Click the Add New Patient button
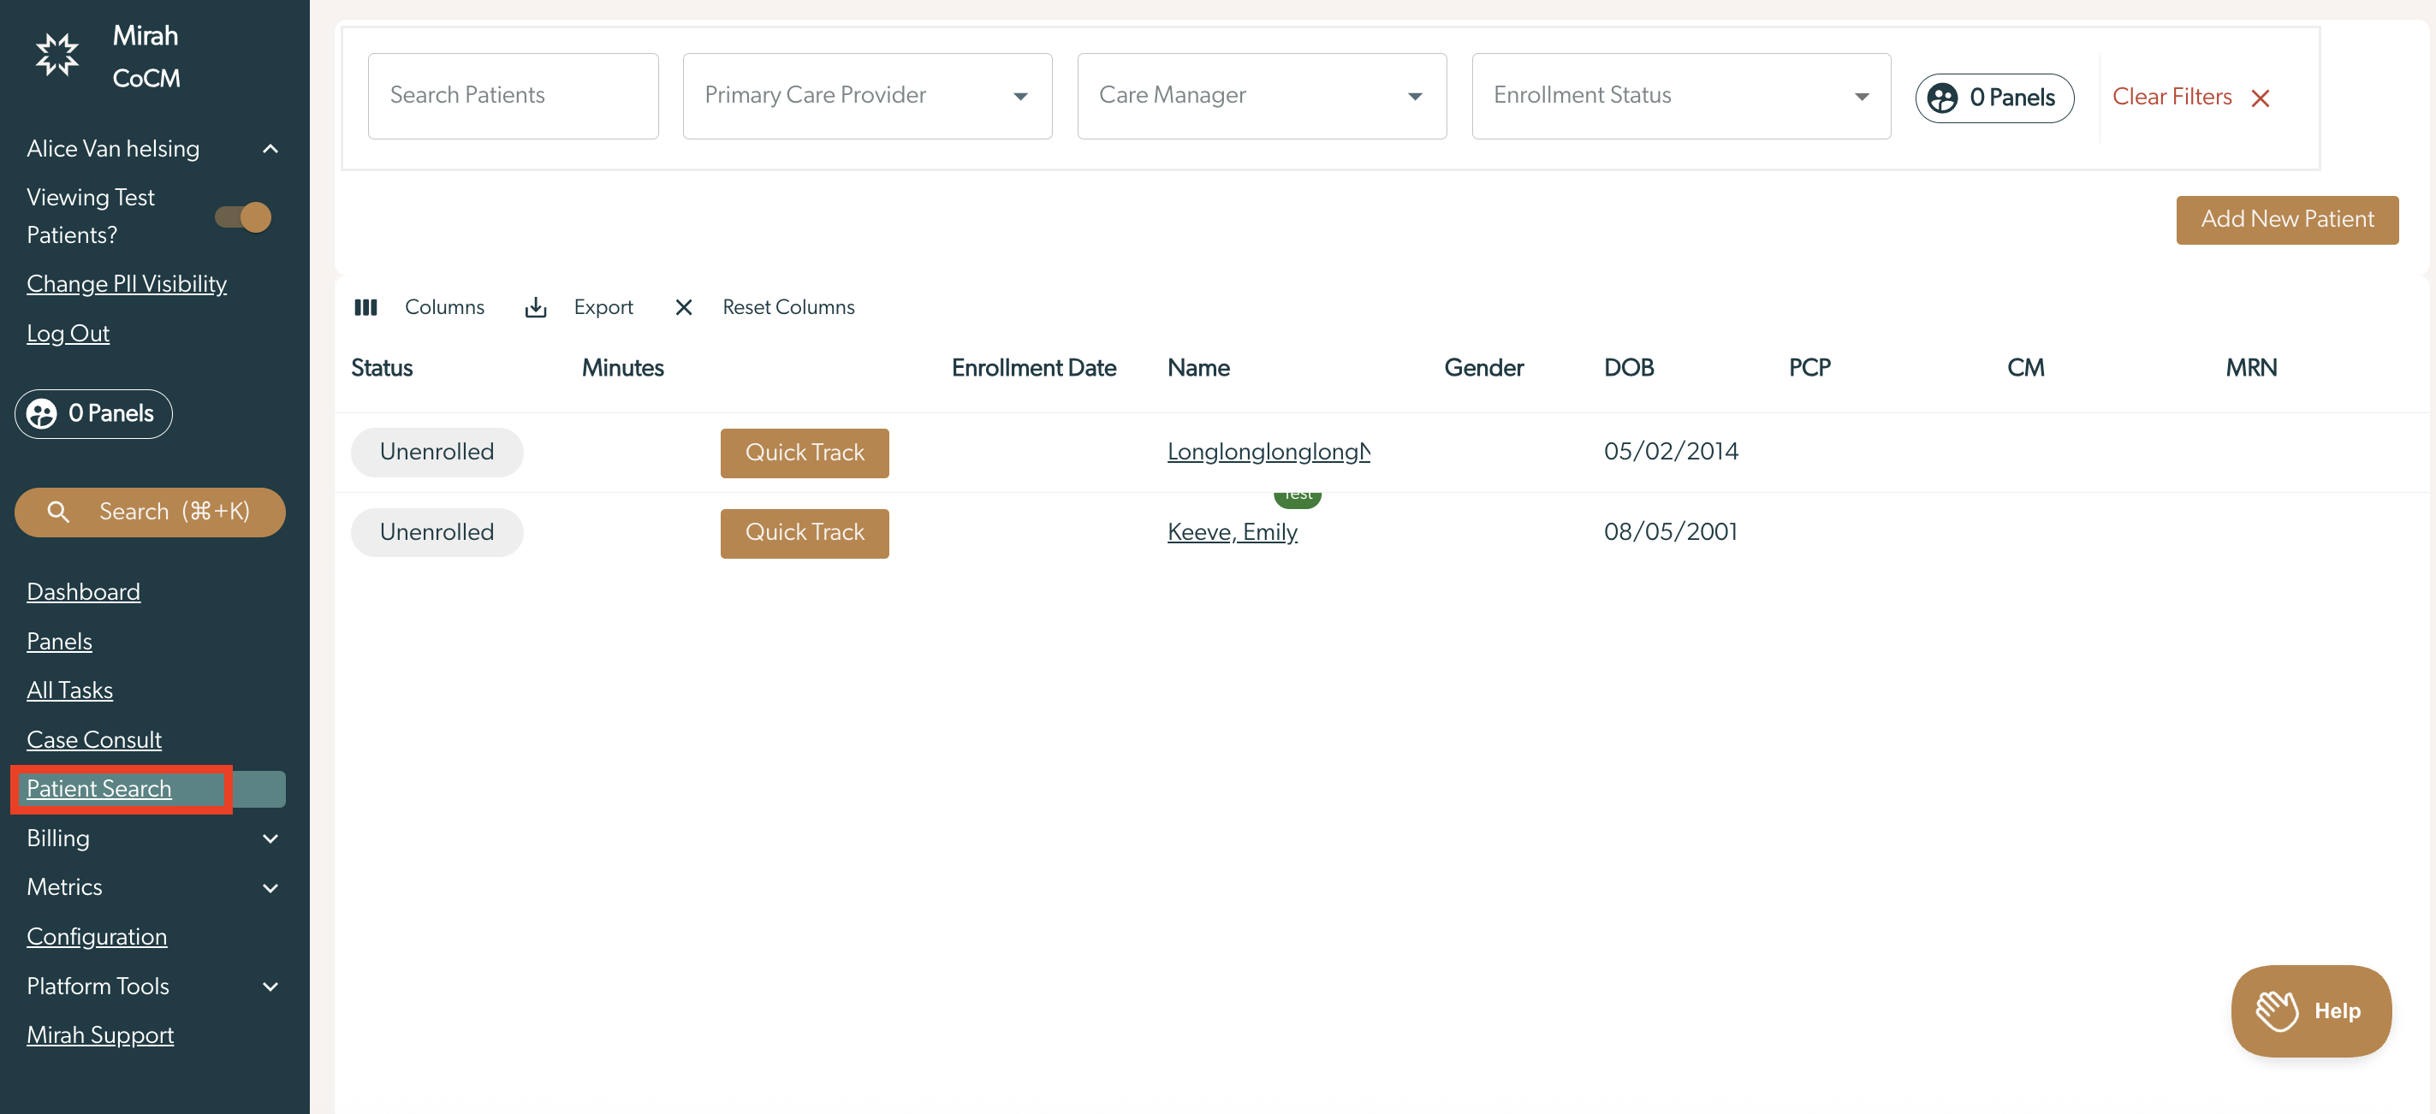2436x1114 pixels. [2285, 219]
